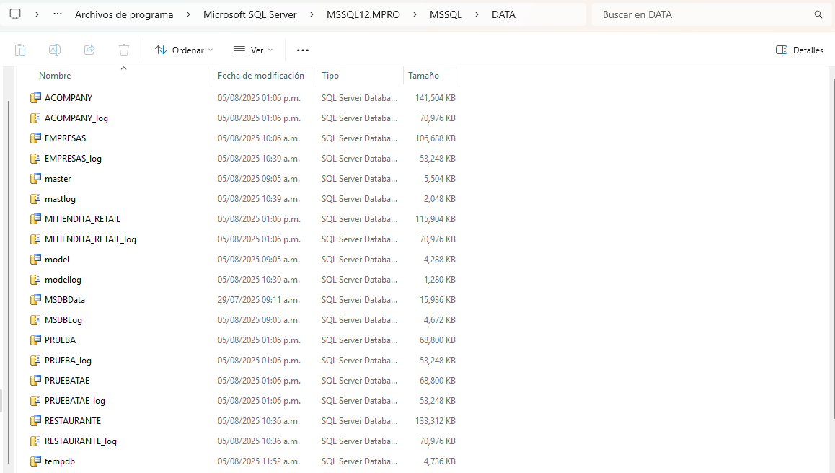
Task: Click the Share toolbar icon
Action: (x=89, y=50)
